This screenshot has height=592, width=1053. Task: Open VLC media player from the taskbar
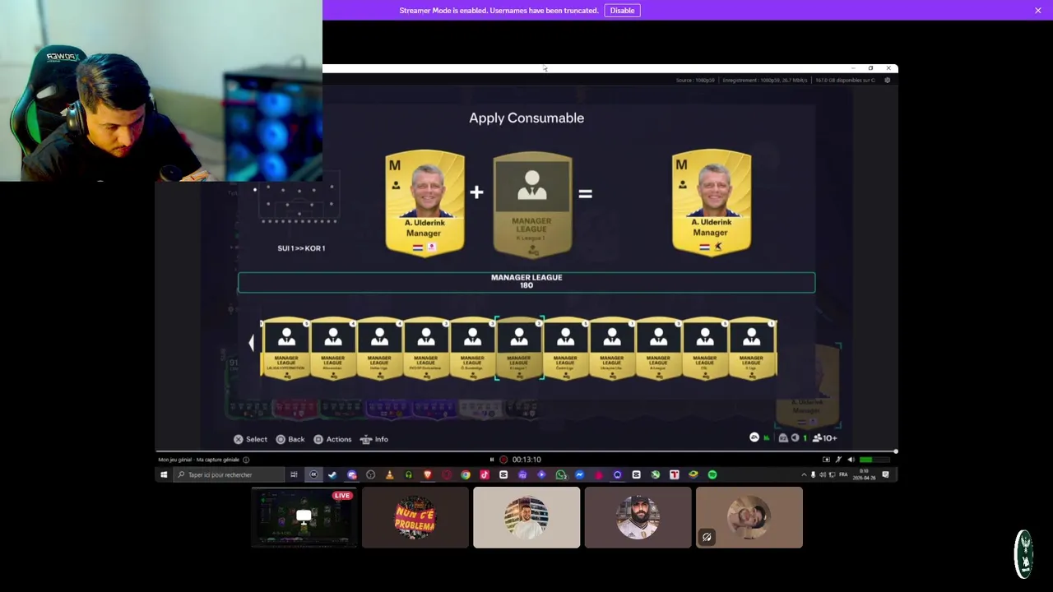click(389, 474)
